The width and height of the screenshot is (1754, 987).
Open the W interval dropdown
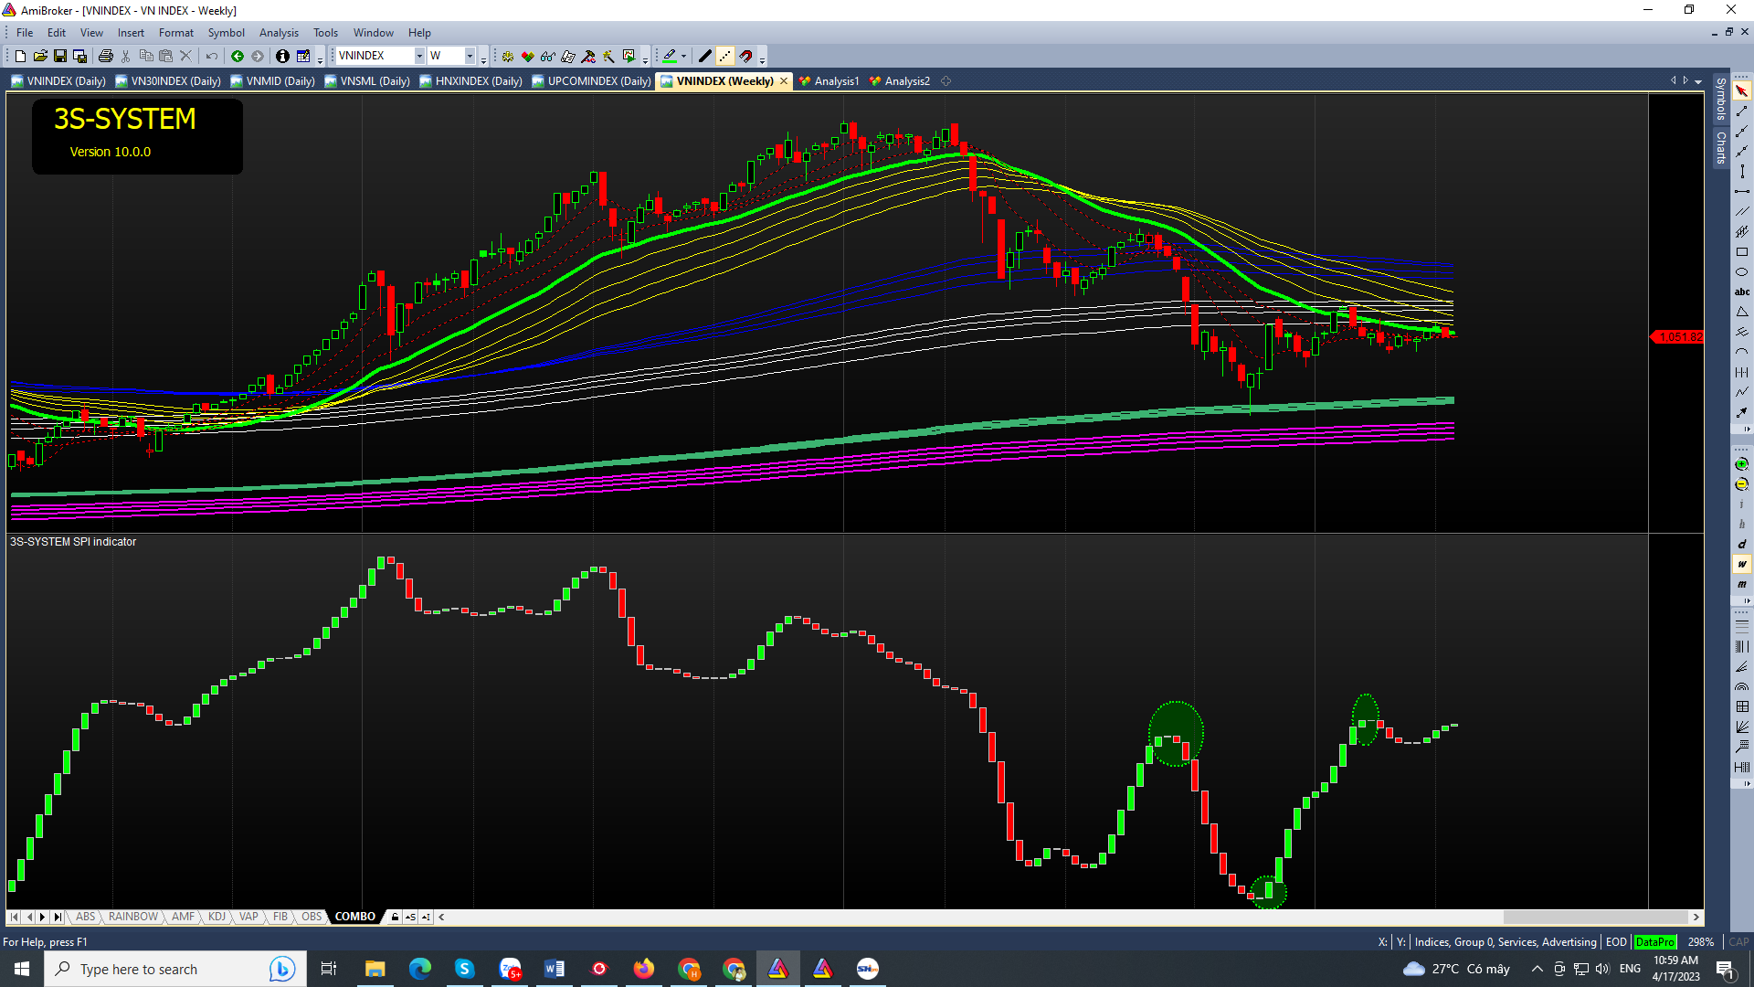[470, 57]
